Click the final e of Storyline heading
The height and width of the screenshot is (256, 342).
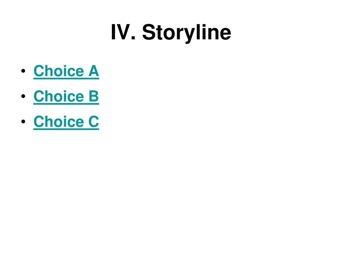[x=225, y=34]
